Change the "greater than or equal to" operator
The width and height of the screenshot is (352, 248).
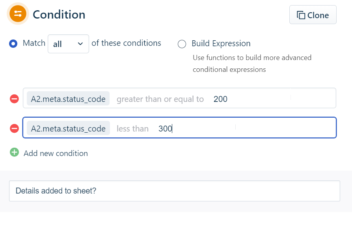(160, 99)
